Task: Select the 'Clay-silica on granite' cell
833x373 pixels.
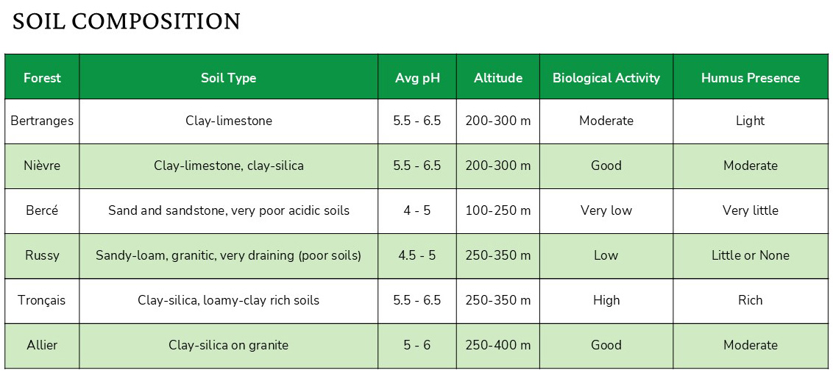Action: click(228, 345)
